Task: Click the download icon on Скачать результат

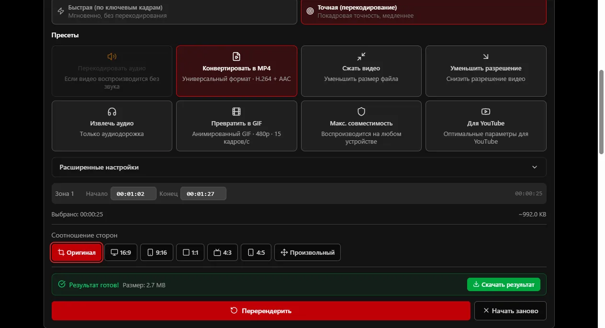Action: pyautogui.click(x=476, y=284)
